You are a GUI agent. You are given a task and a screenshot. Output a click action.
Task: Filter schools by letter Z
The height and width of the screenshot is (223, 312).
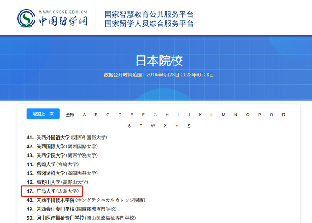click(x=188, y=126)
